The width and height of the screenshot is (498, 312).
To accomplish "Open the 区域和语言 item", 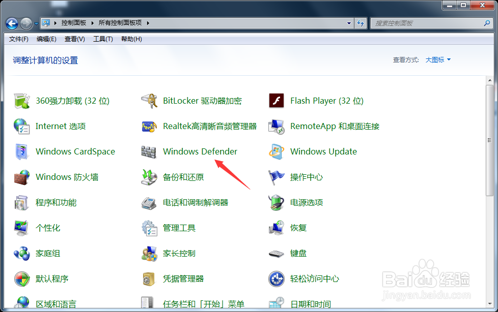I will click(45, 303).
